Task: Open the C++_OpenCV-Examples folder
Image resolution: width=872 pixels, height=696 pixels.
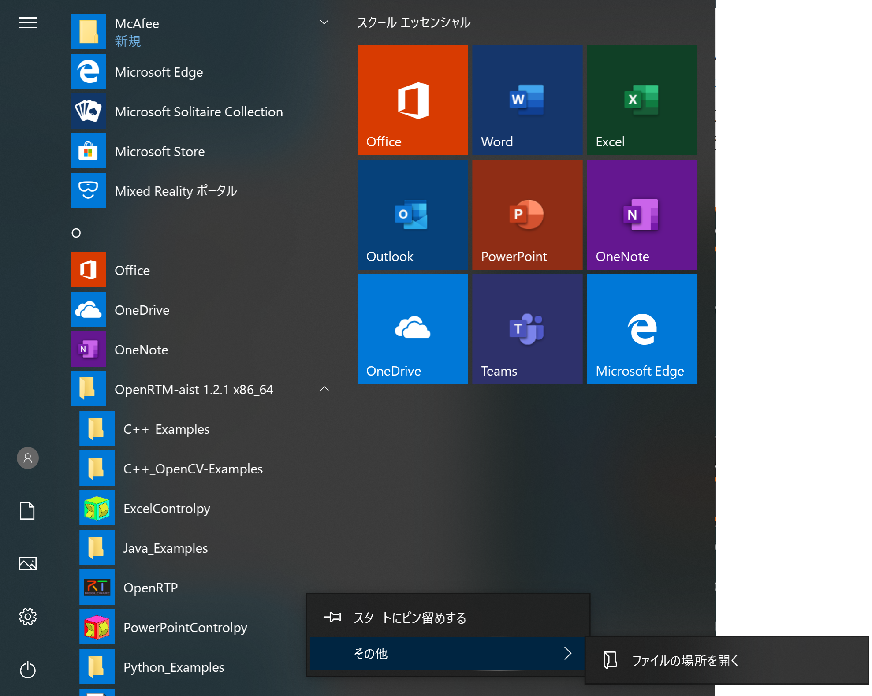Action: pos(206,468)
